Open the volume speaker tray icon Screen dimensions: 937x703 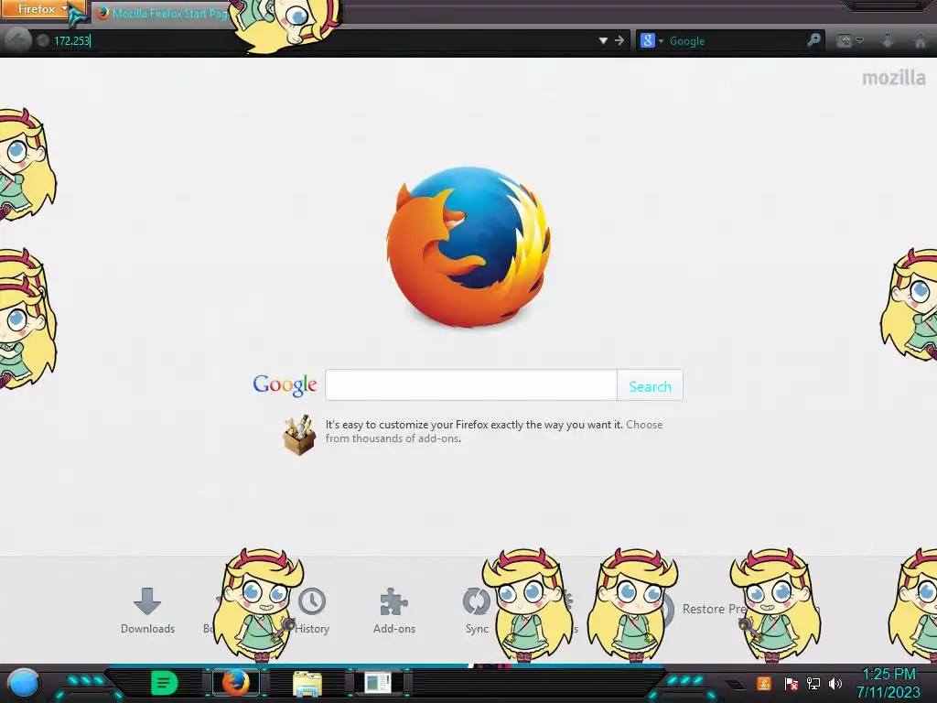pos(835,683)
